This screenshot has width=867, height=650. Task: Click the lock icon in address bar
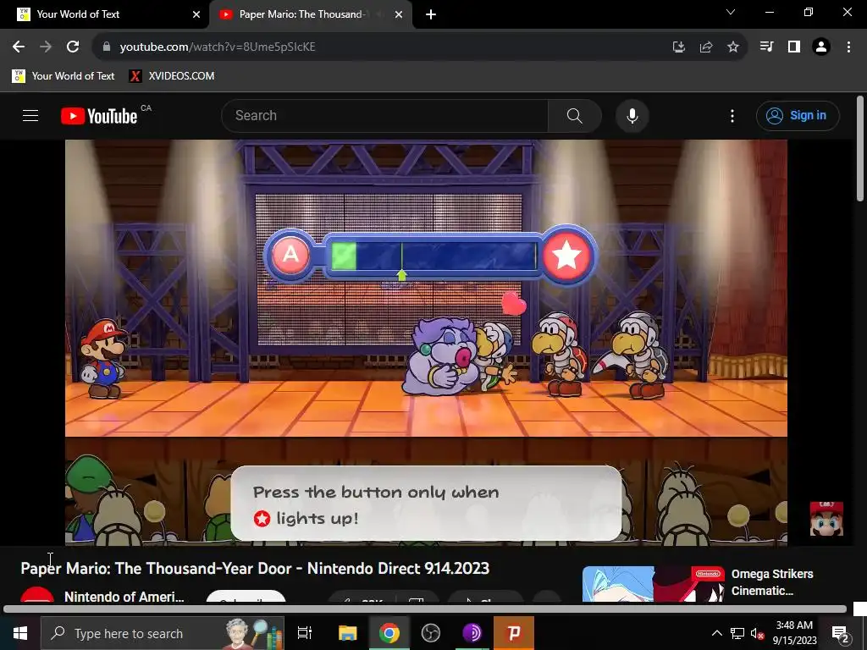point(107,47)
